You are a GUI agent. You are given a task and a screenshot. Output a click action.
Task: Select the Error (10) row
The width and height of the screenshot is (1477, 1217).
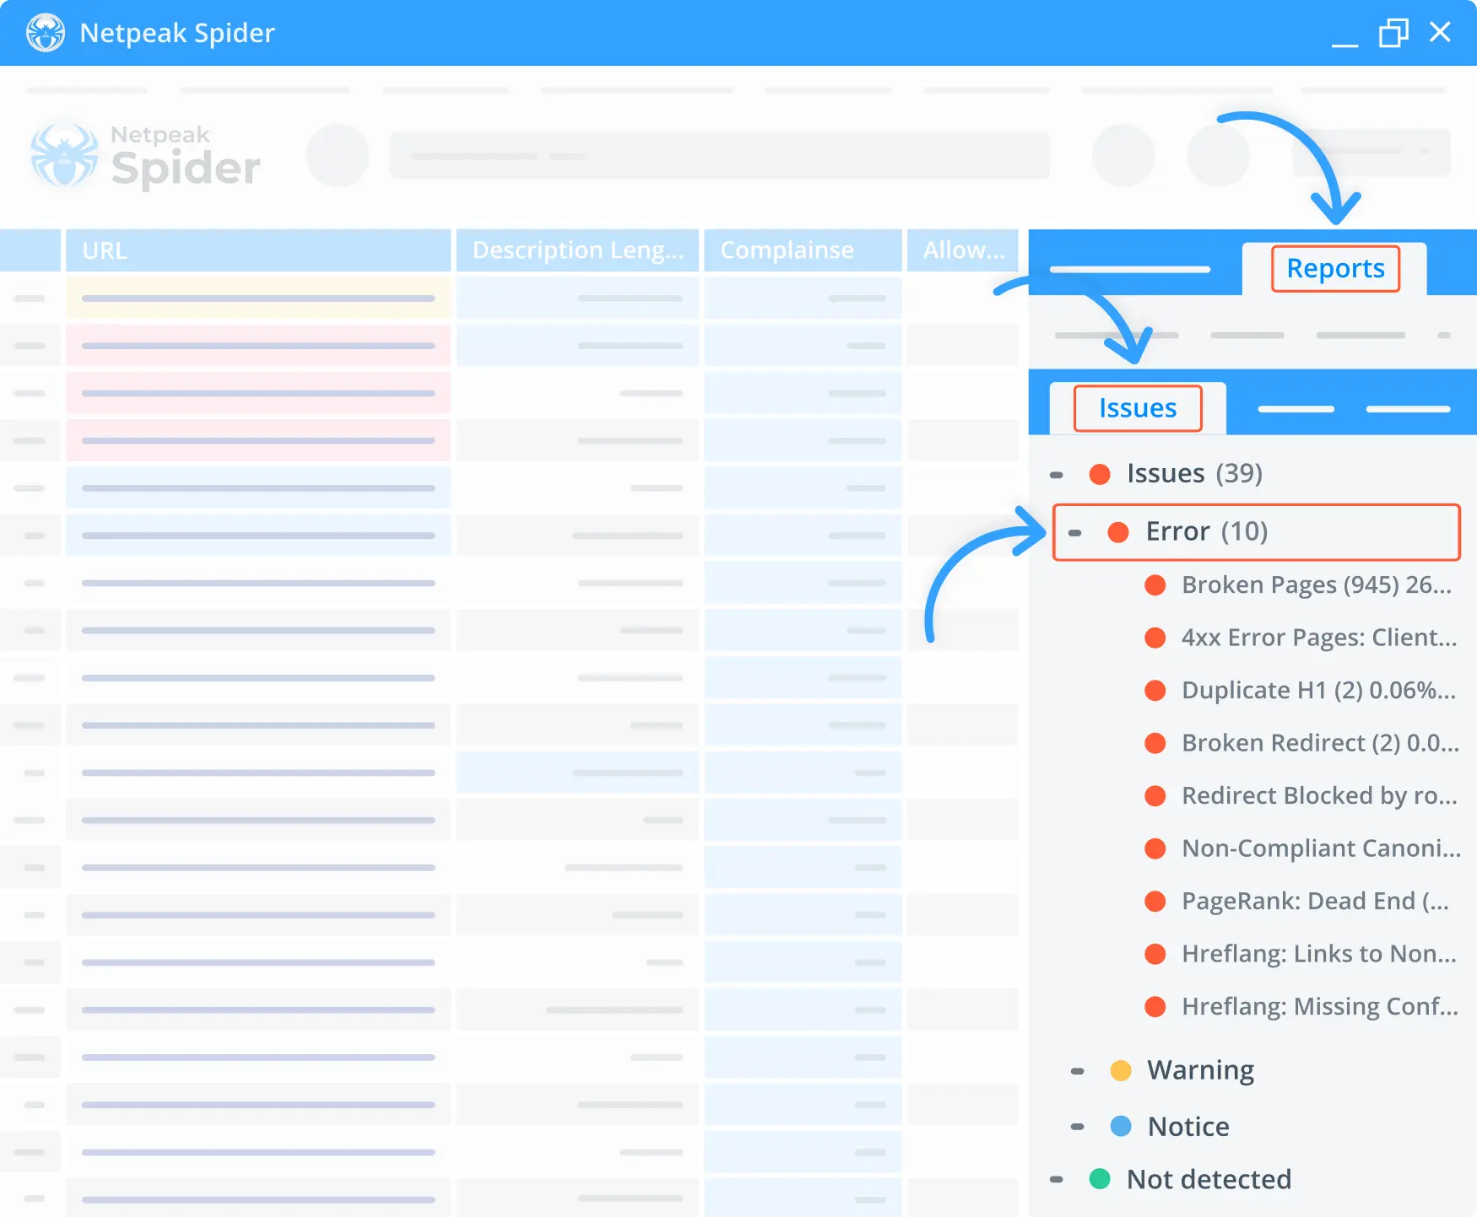click(x=1257, y=532)
